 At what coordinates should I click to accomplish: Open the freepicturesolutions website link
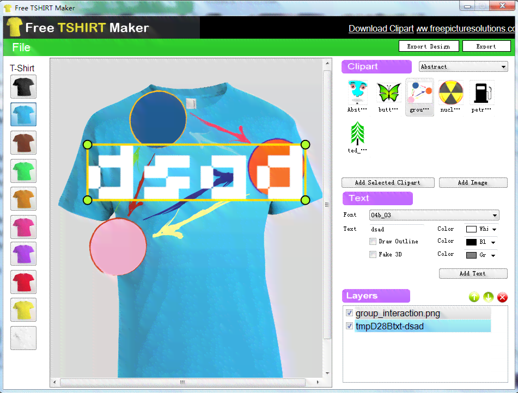point(466,29)
